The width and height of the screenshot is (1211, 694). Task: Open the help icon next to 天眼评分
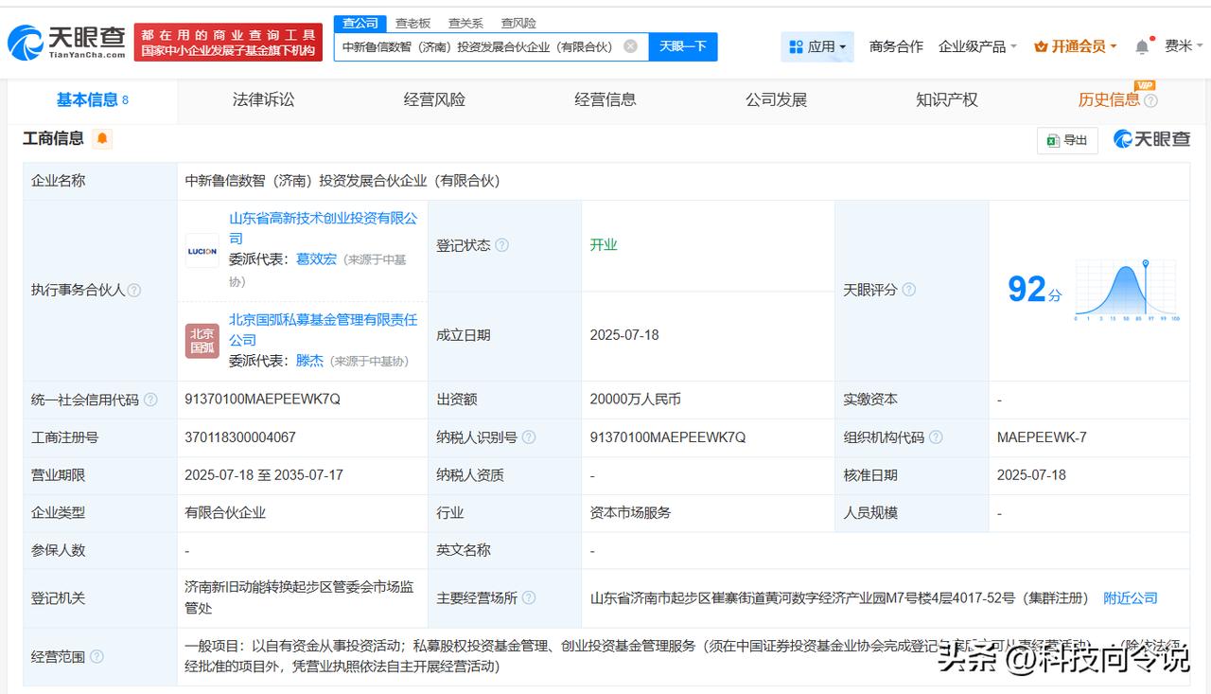pos(908,290)
